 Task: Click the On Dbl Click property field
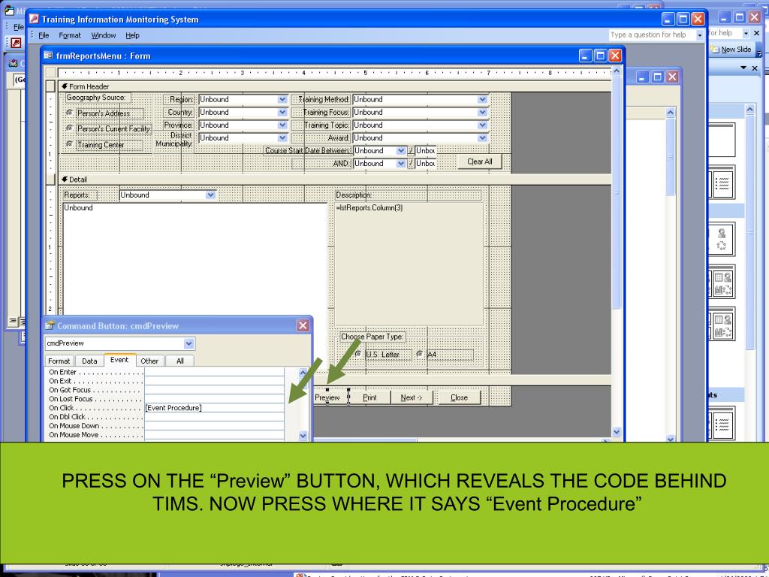click(214, 416)
